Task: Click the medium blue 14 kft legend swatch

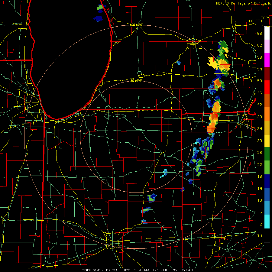Action: point(267,194)
